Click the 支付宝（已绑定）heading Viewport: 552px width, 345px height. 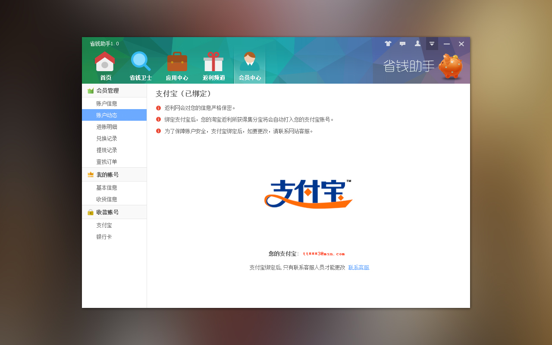(184, 94)
